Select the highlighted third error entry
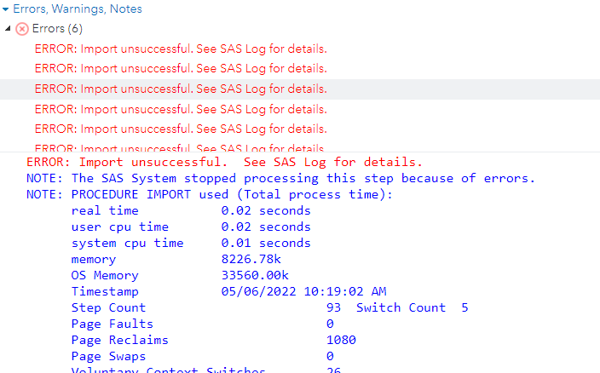The width and height of the screenshot is (600, 373). [300, 89]
